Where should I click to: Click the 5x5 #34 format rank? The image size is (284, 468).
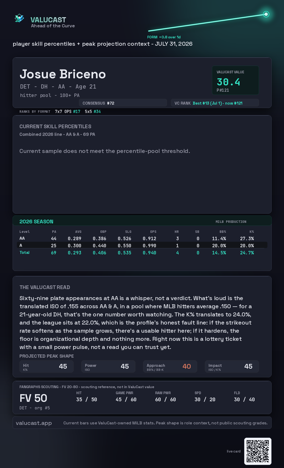[93, 111]
